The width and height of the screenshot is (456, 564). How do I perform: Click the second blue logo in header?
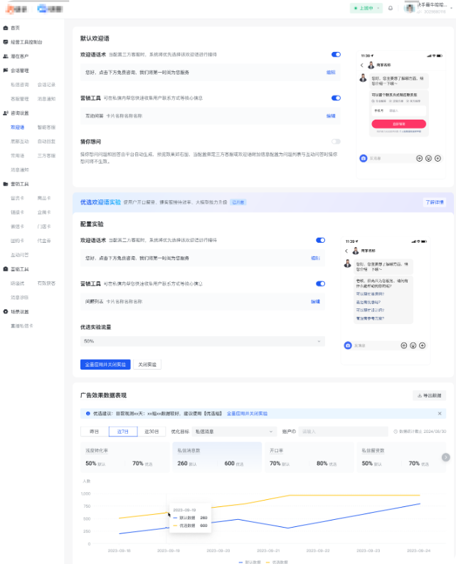click(x=50, y=9)
